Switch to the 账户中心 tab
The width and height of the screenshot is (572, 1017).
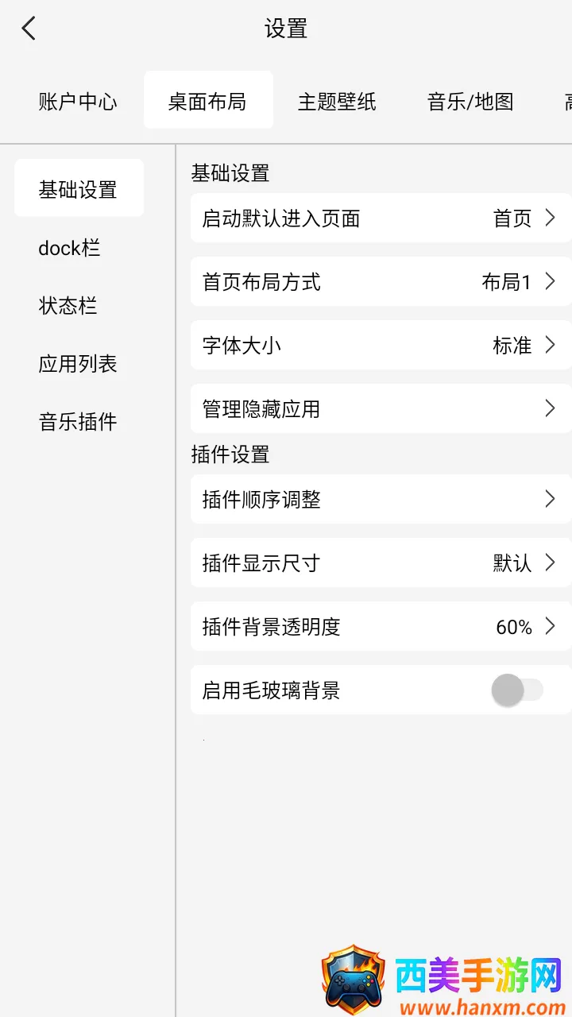78,102
